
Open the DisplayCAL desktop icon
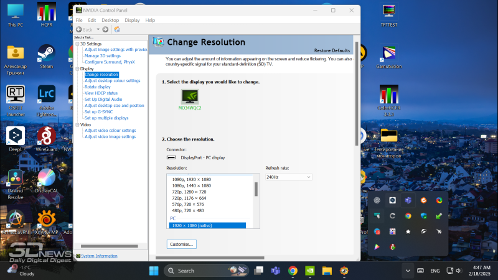click(x=46, y=181)
